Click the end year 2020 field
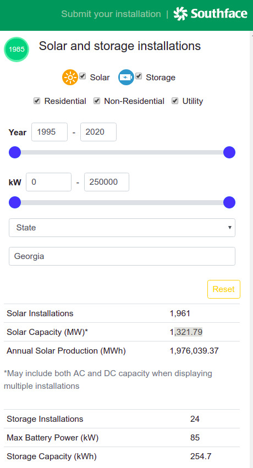The image size is (253, 468). pos(98,132)
